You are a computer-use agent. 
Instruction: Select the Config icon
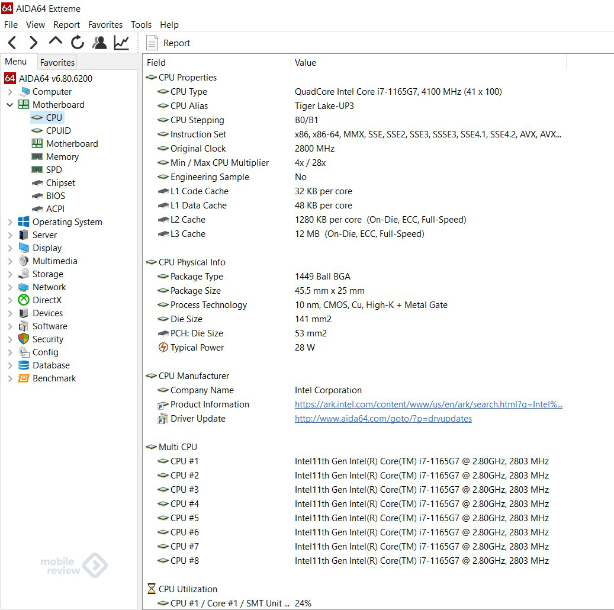tap(24, 352)
